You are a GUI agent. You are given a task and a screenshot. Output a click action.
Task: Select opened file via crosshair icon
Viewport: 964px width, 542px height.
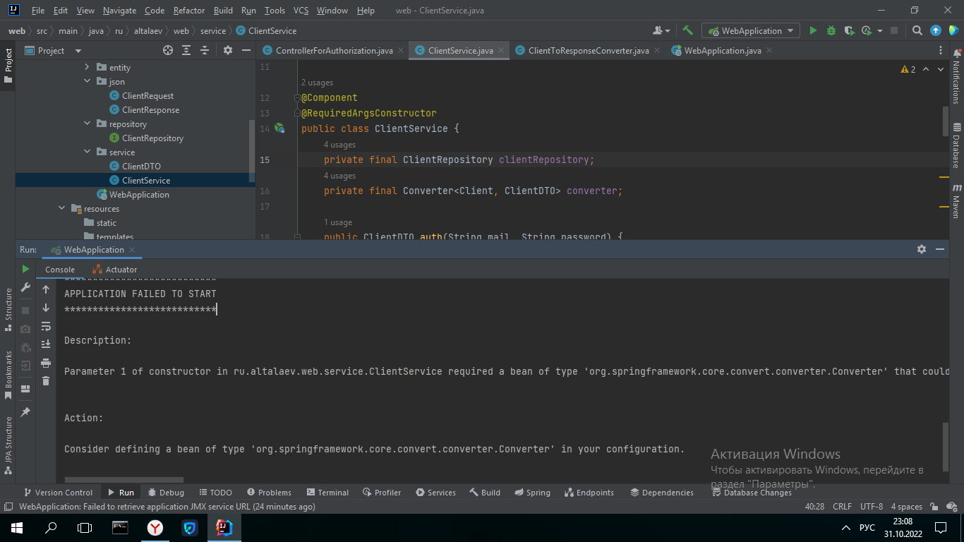point(168,50)
